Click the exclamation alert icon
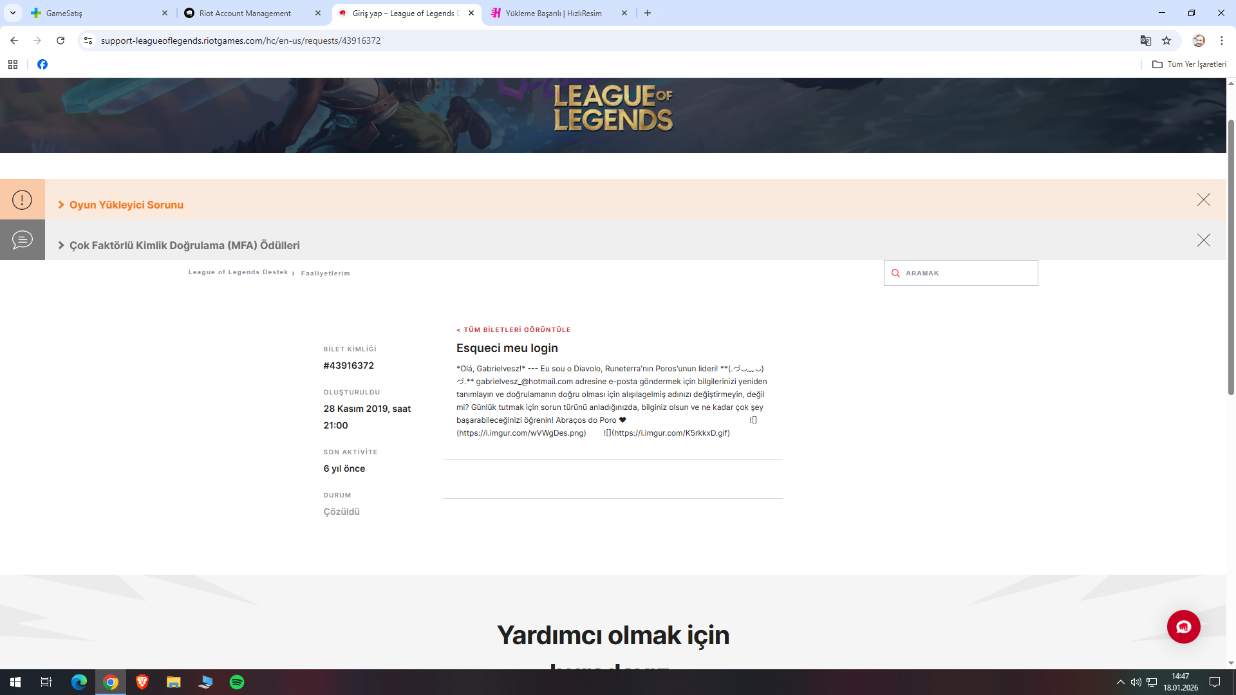This screenshot has width=1236, height=695. pos(22,199)
